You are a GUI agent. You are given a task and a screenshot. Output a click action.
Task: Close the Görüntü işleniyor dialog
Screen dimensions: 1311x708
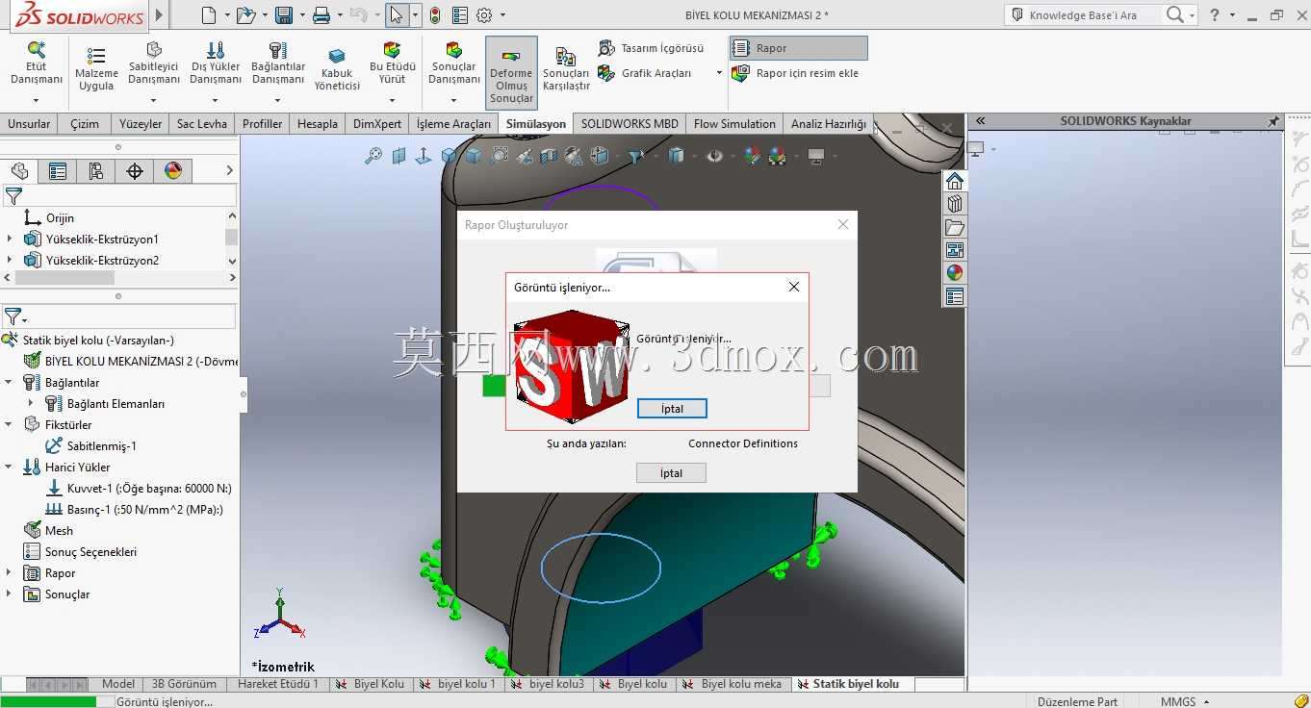click(x=794, y=287)
